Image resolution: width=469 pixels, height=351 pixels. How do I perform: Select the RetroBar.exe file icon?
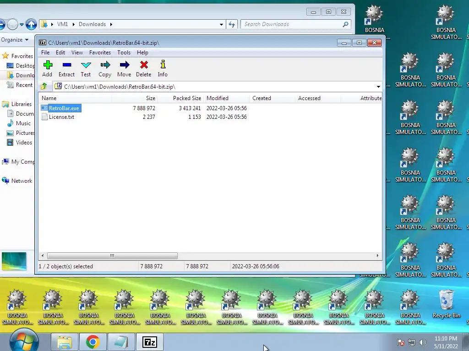[x=44, y=108]
